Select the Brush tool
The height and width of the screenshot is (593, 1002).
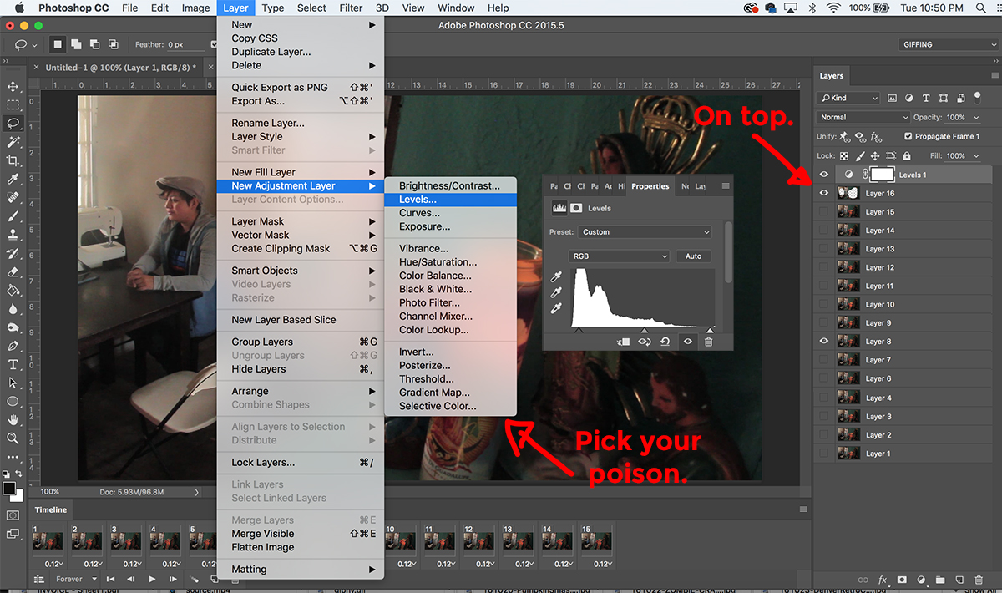pos(13,216)
